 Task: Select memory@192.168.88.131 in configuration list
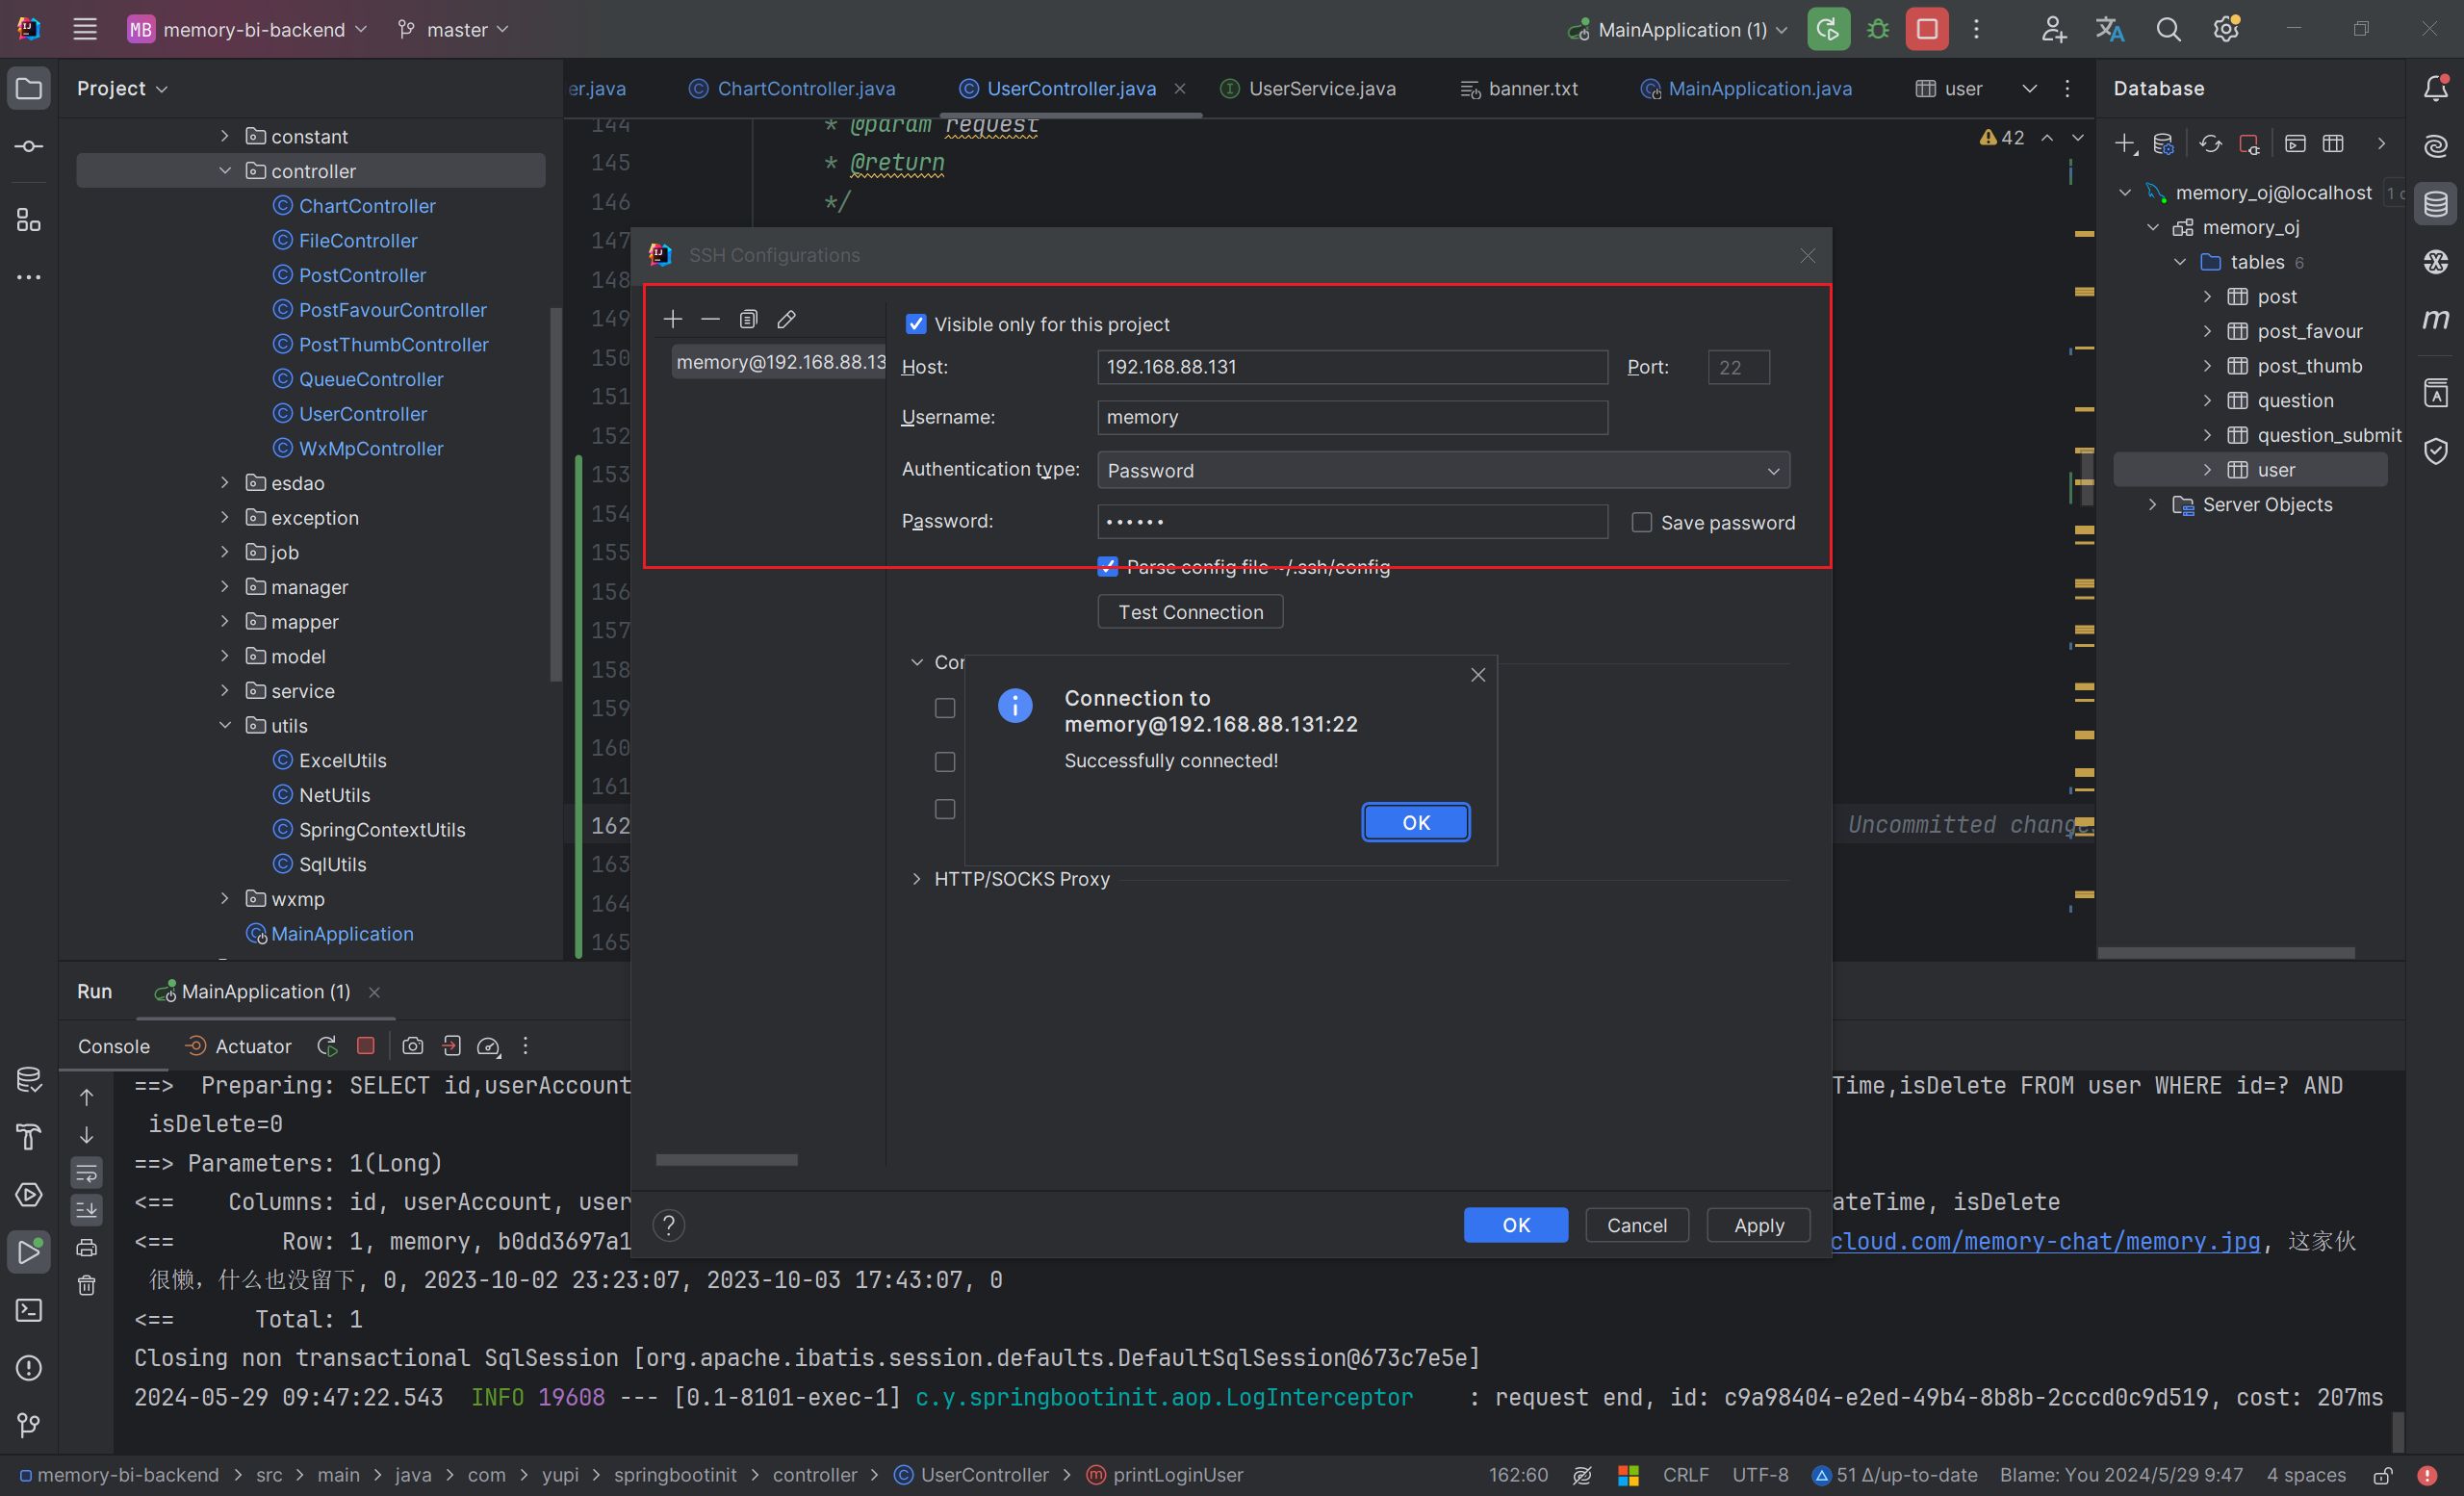tap(779, 362)
